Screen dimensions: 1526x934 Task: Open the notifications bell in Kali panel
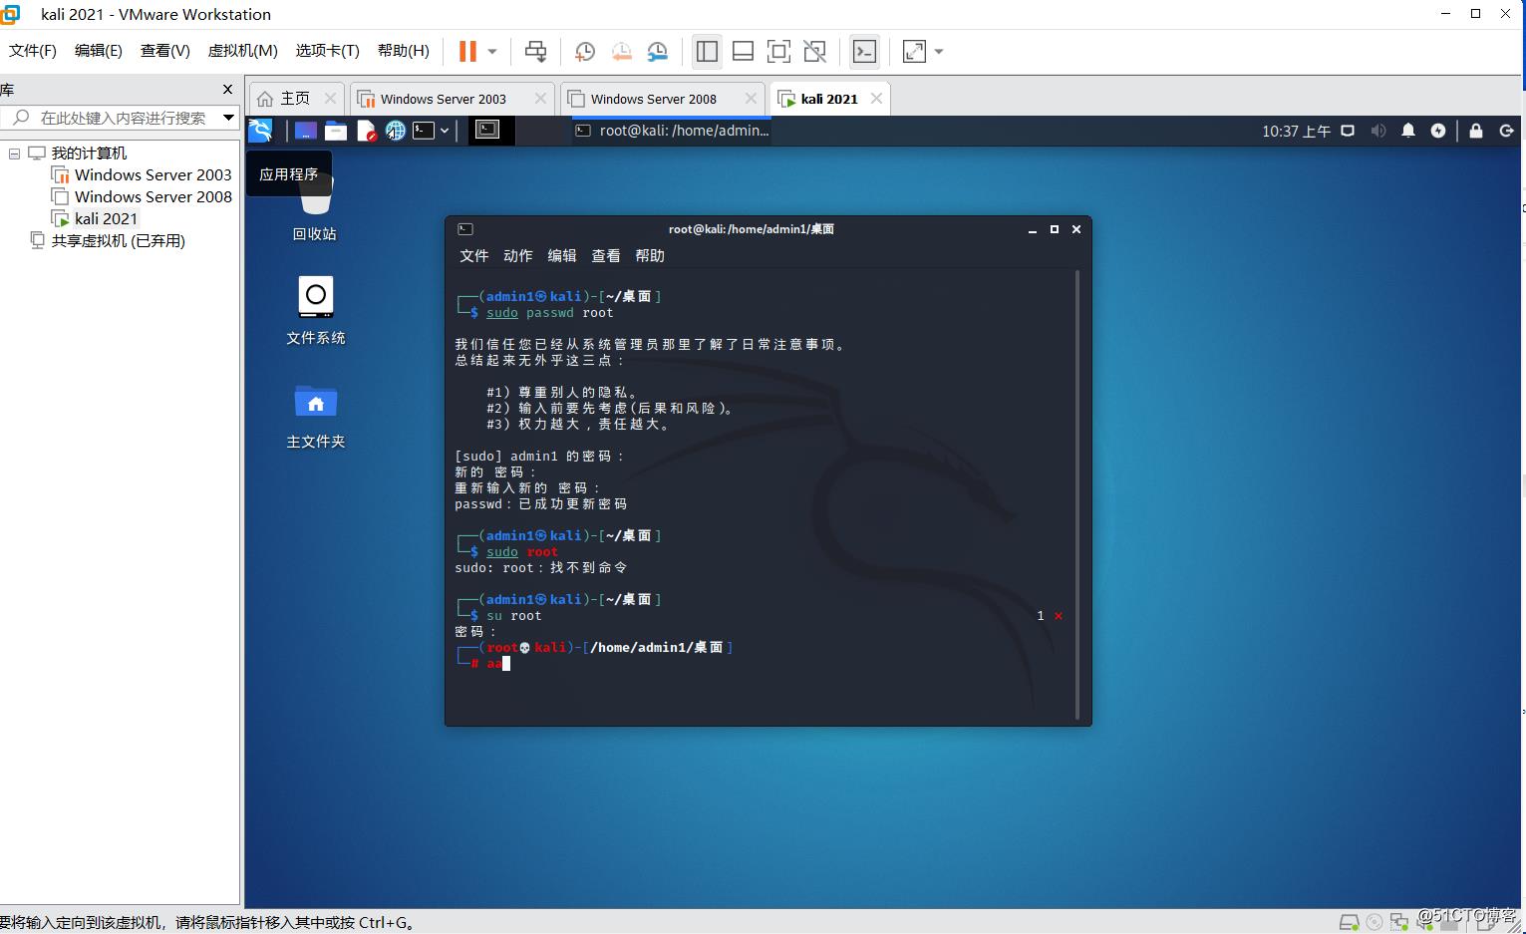click(x=1408, y=131)
